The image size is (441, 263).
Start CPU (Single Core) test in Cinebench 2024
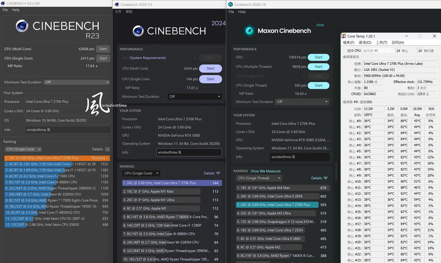click(211, 79)
